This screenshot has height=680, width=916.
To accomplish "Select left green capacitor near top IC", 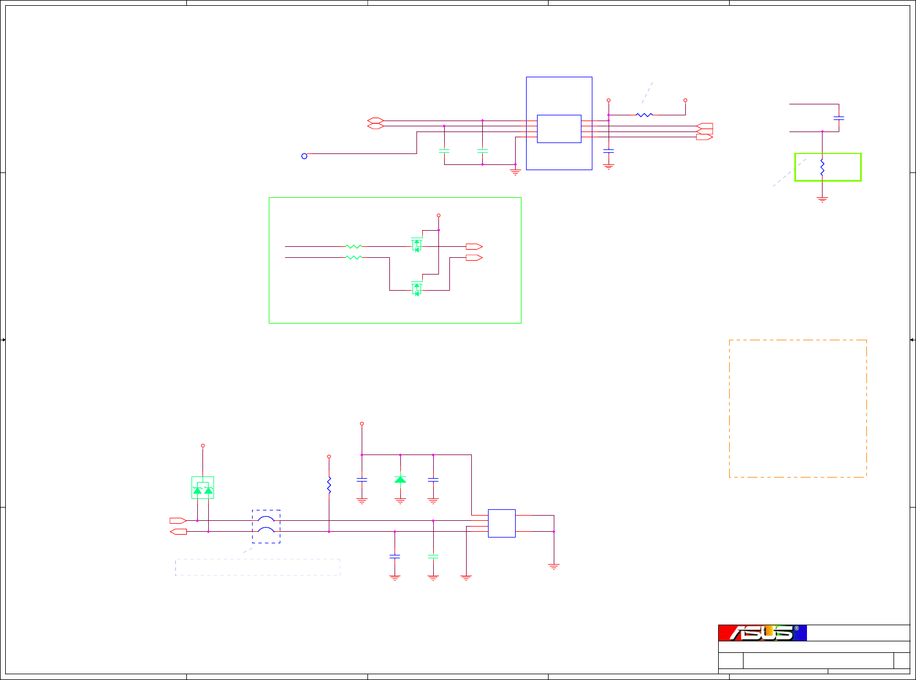I will [444, 151].
